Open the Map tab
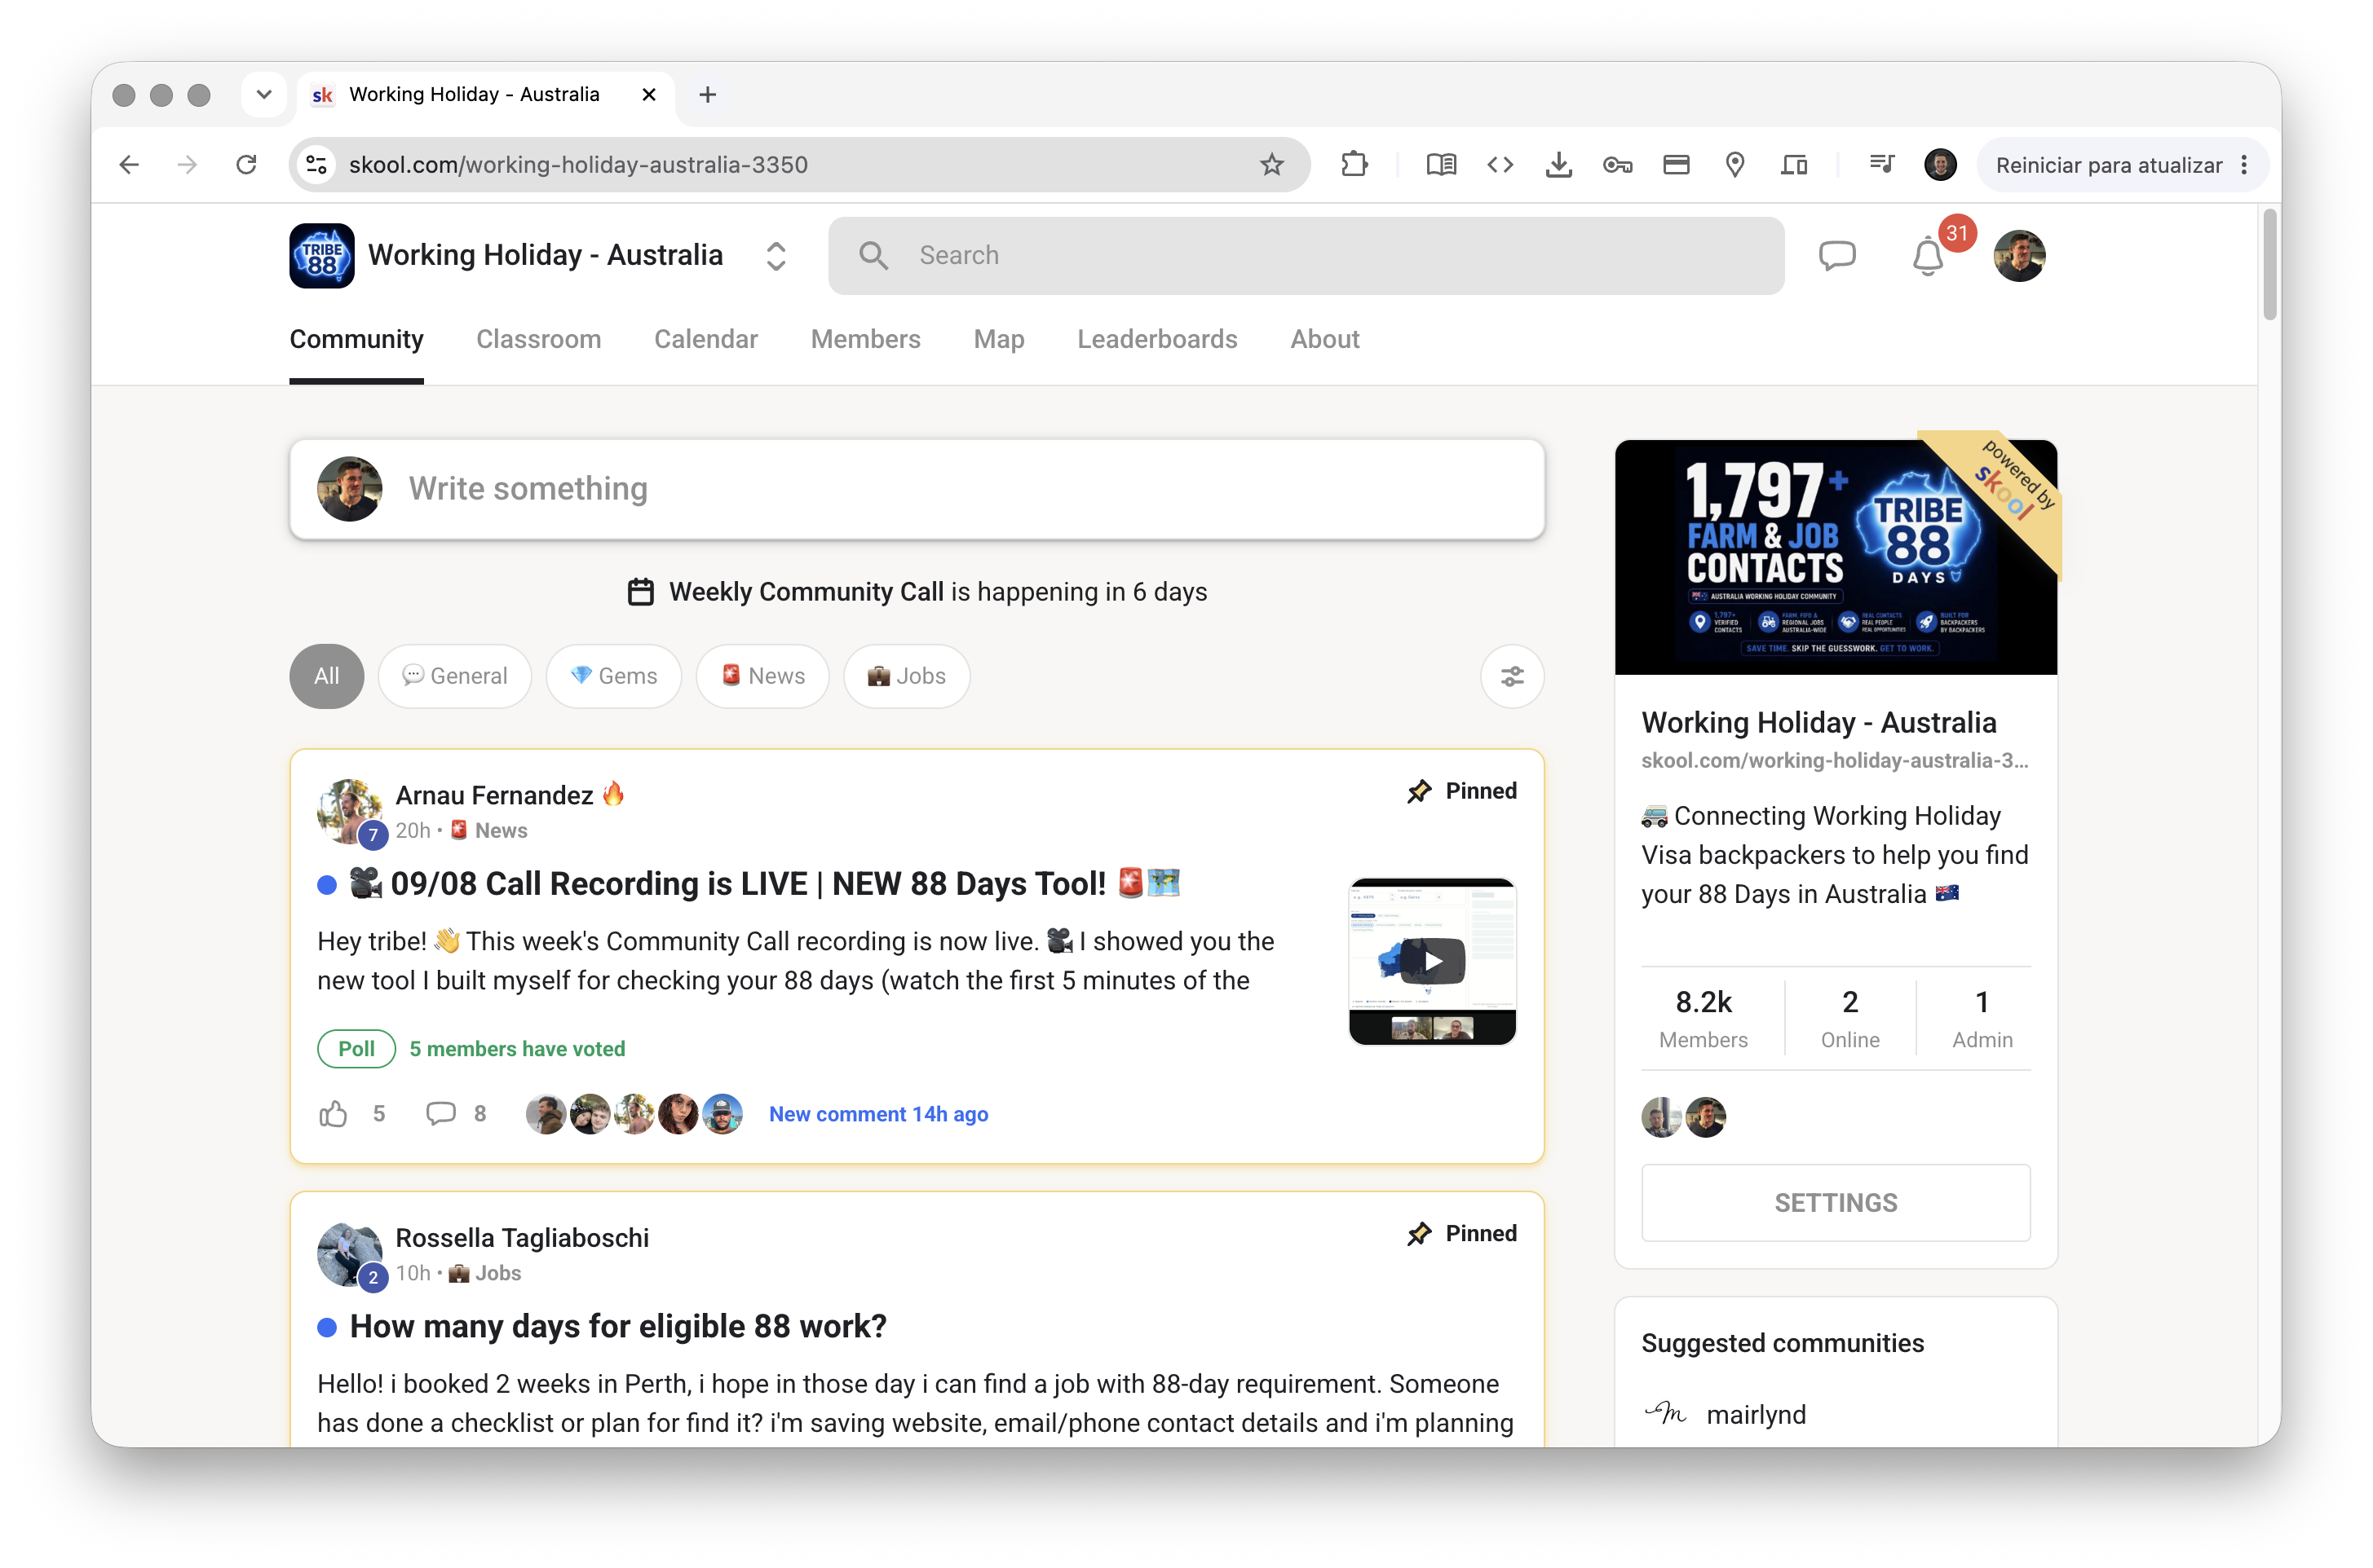Screen dimensions: 2373x1568 point(998,340)
